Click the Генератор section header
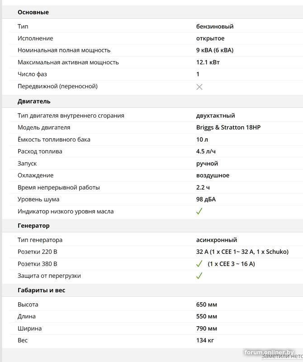The image size is (303, 362). click(33, 226)
